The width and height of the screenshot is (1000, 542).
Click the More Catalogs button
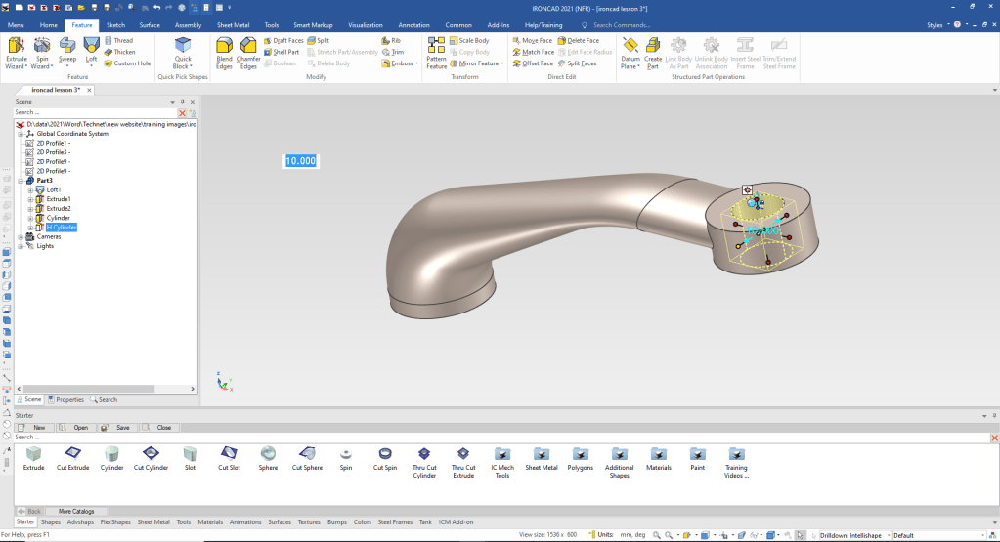pos(76,511)
